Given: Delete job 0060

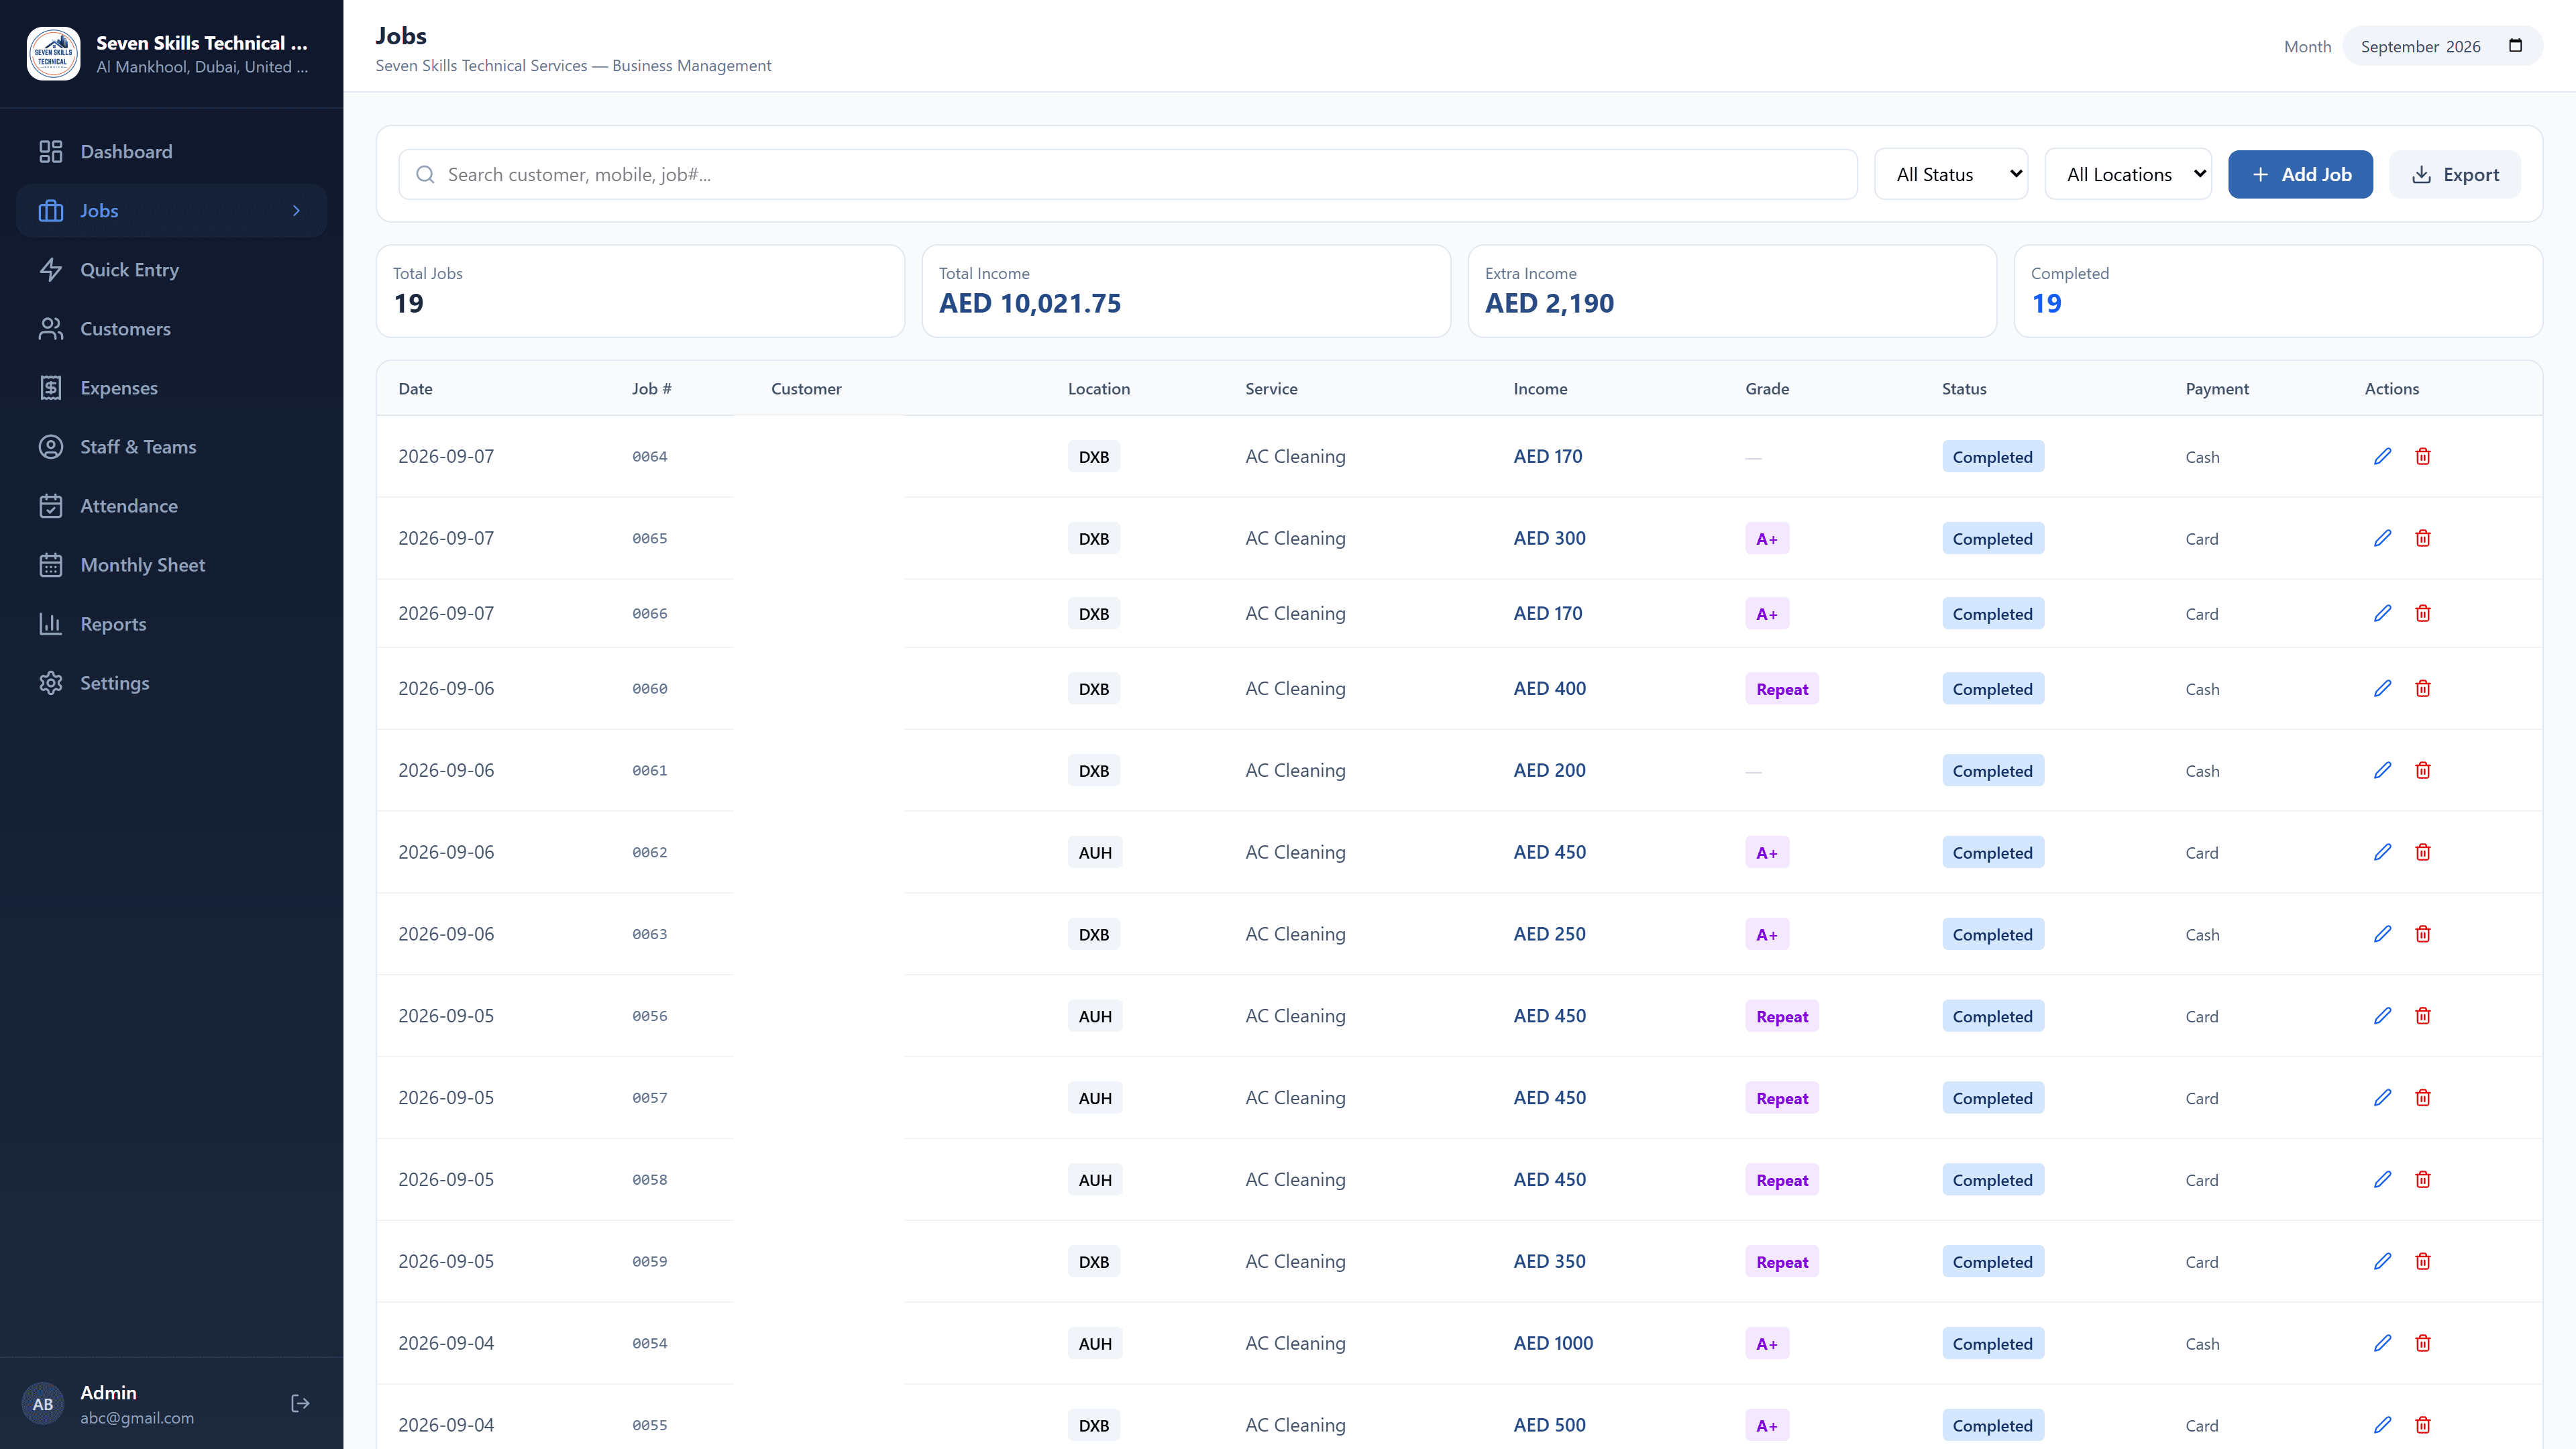Looking at the screenshot, I should (x=2423, y=688).
